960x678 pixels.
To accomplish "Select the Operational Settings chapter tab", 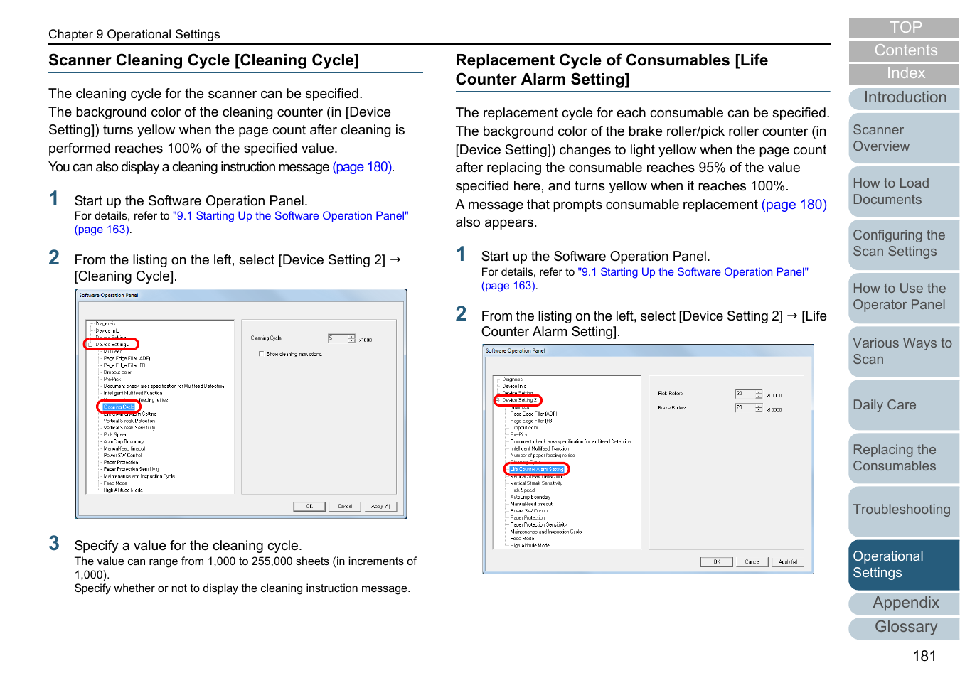I will tap(904, 564).
